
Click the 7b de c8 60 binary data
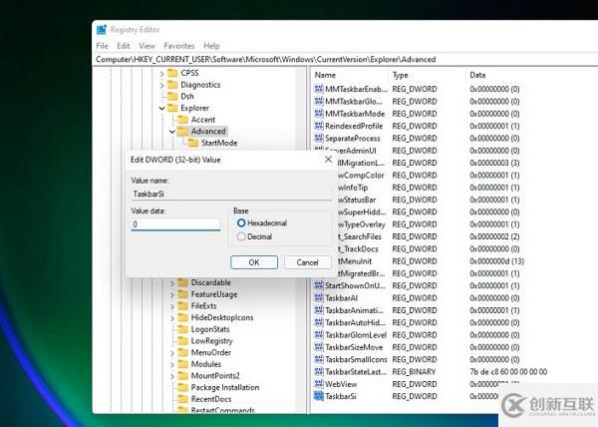(508, 372)
